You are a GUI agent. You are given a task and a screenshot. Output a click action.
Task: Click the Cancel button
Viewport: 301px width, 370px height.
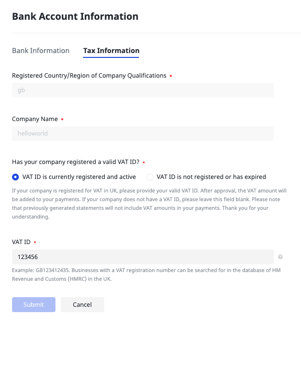pos(82,304)
